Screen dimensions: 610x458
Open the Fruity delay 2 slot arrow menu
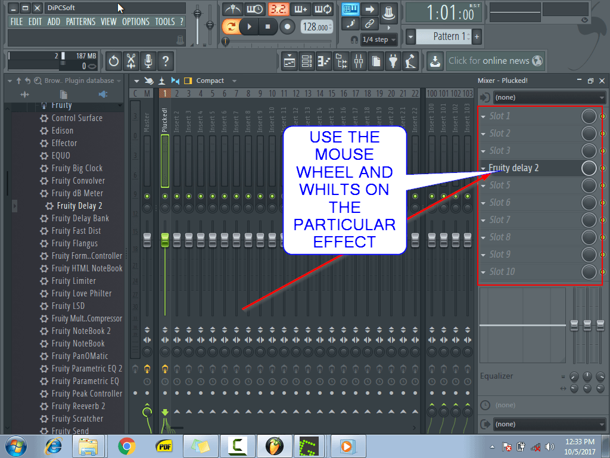(x=483, y=168)
